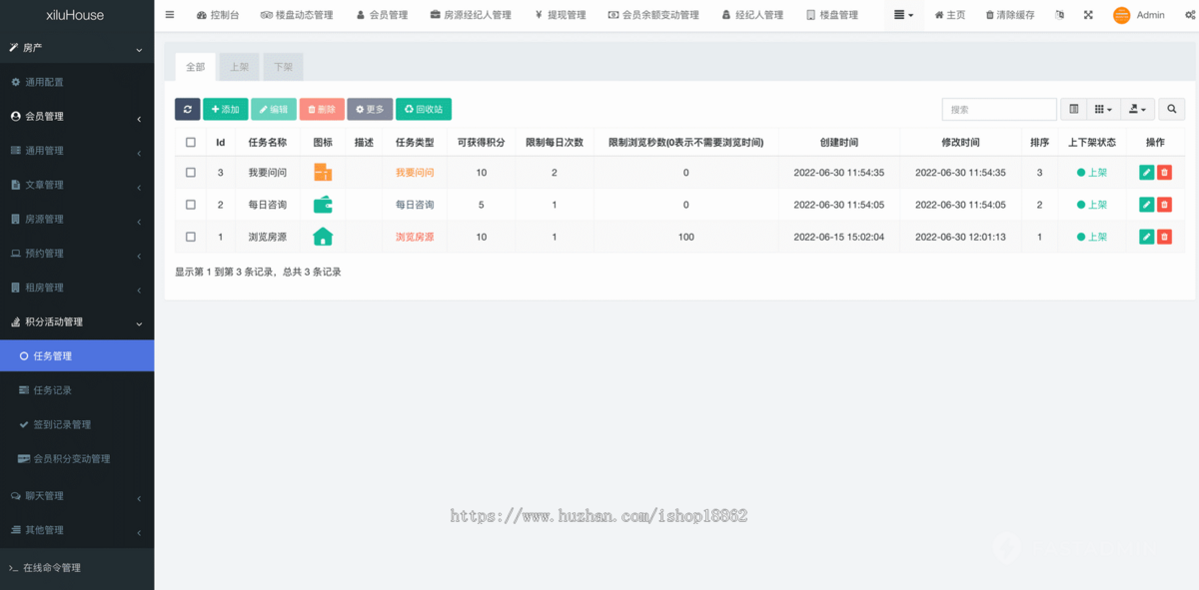The image size is (1199, 590).
Task: Select the header checkbox to select all tasks
Action: tap(189, 142)
